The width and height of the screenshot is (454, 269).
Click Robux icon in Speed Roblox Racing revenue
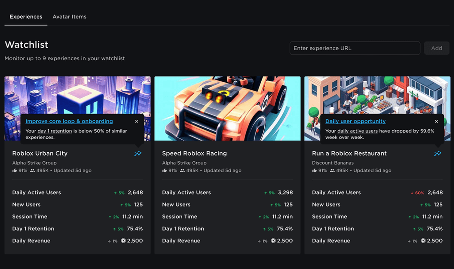273,241
